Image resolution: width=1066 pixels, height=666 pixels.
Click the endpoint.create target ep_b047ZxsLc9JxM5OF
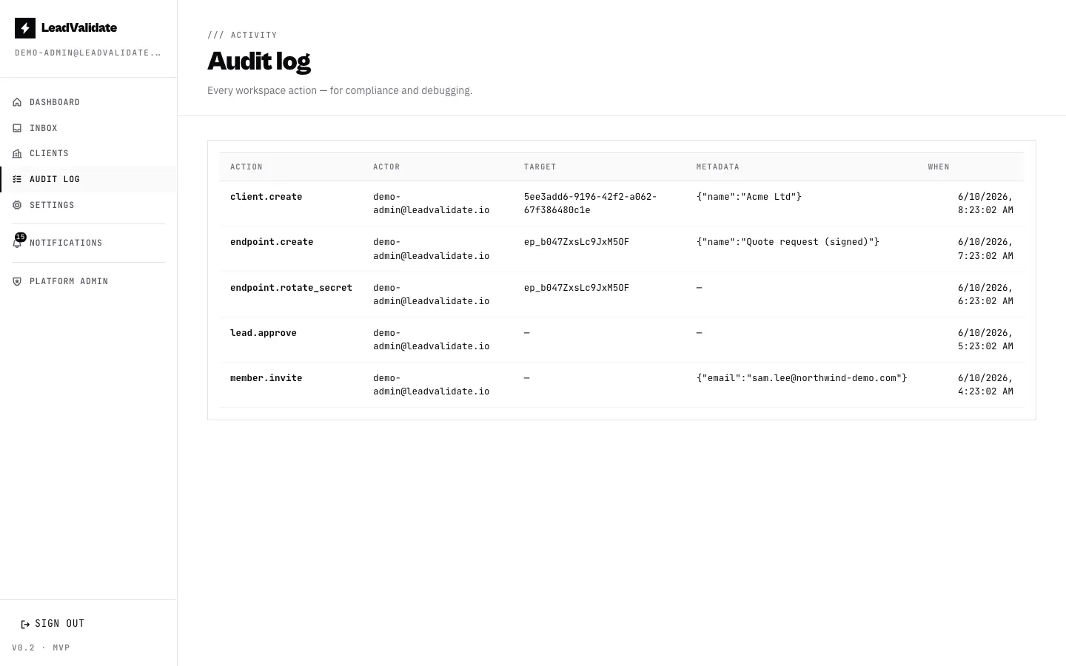[577, 242]
